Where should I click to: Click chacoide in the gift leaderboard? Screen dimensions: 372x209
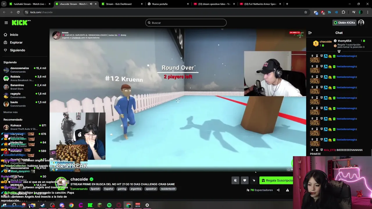(x=325, y=42)
